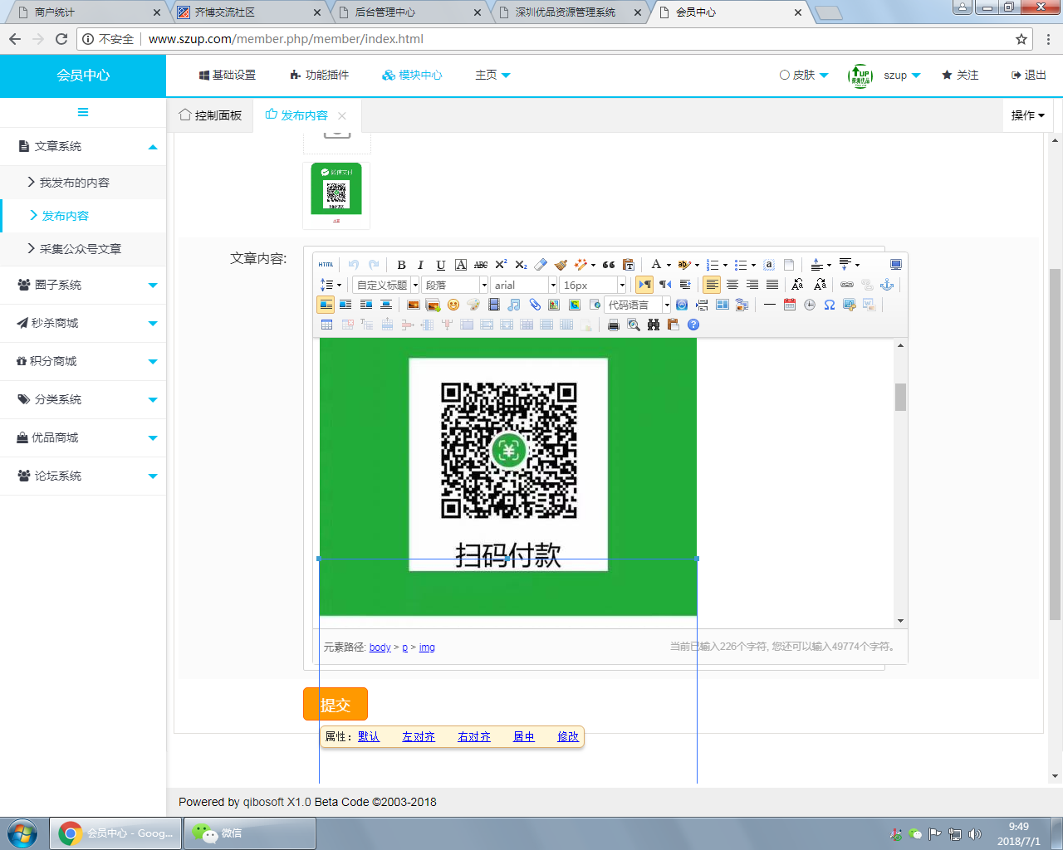Collapse the 文章系统 sidebar section
This screenshot has height=850, width=1063.
(x=83, y=146)
